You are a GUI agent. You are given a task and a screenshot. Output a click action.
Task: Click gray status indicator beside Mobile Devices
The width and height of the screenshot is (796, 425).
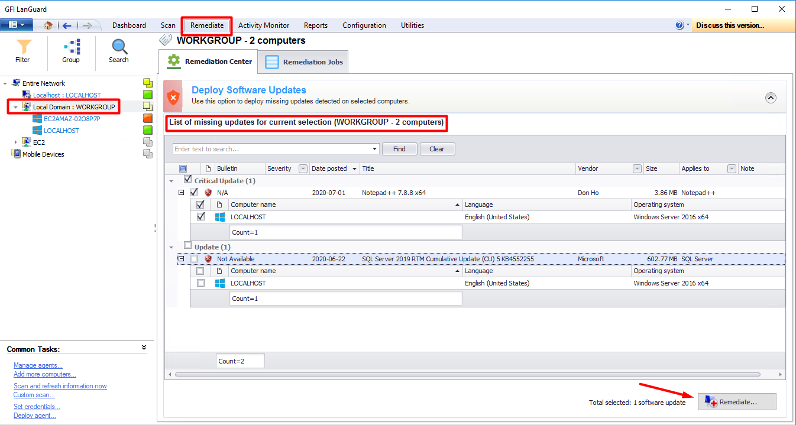point(148,154)
